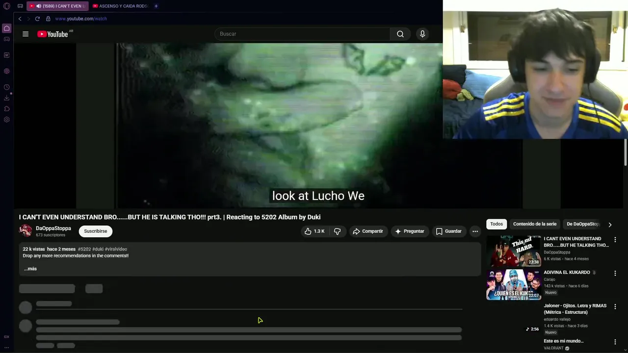Open the This mf HARD thumbnail video
Viewport: 628px width, 353px height.
click(514, 251)
